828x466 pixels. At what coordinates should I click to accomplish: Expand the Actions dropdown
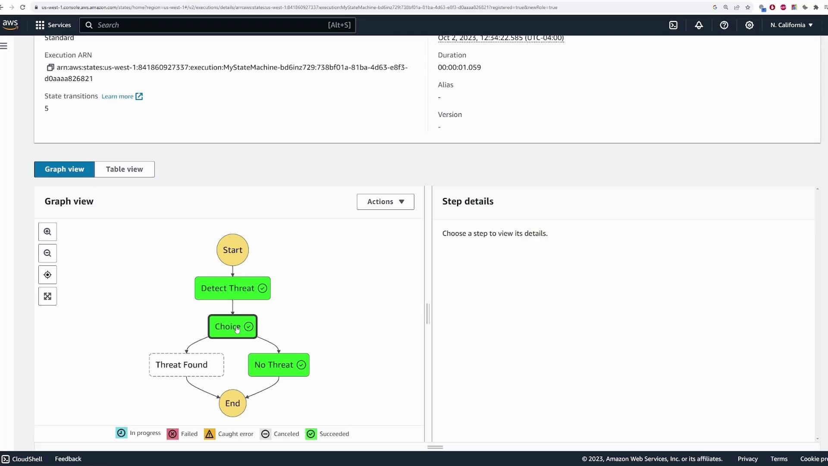click(385, 202)
